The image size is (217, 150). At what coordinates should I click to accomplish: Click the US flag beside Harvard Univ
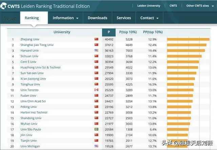[96, 50]
